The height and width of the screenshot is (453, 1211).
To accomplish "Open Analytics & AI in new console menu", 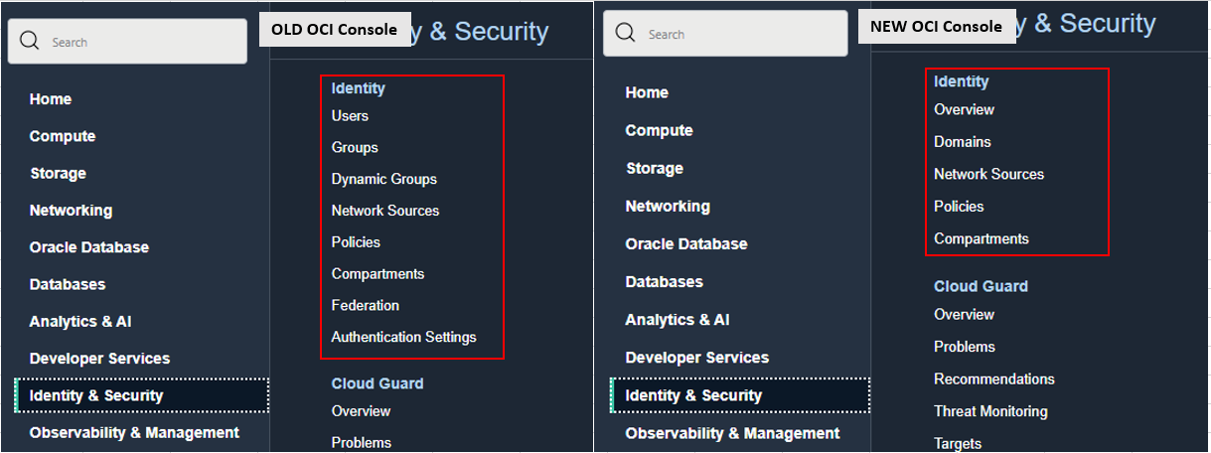I will 677,320.
